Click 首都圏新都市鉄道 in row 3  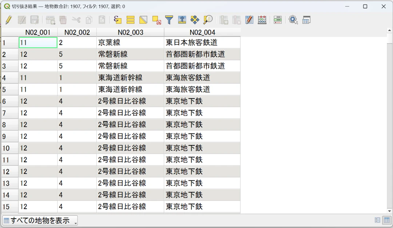coord(202,66)
